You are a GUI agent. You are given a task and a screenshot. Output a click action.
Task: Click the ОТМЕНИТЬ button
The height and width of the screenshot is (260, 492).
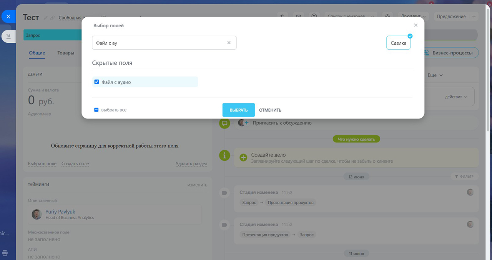tap(270, 110)
